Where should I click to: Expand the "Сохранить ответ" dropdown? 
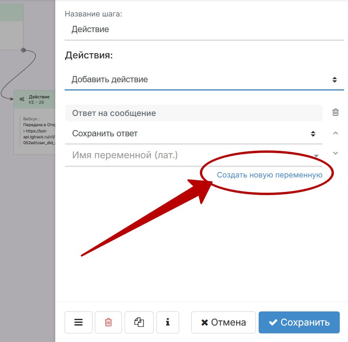(194, 134)
